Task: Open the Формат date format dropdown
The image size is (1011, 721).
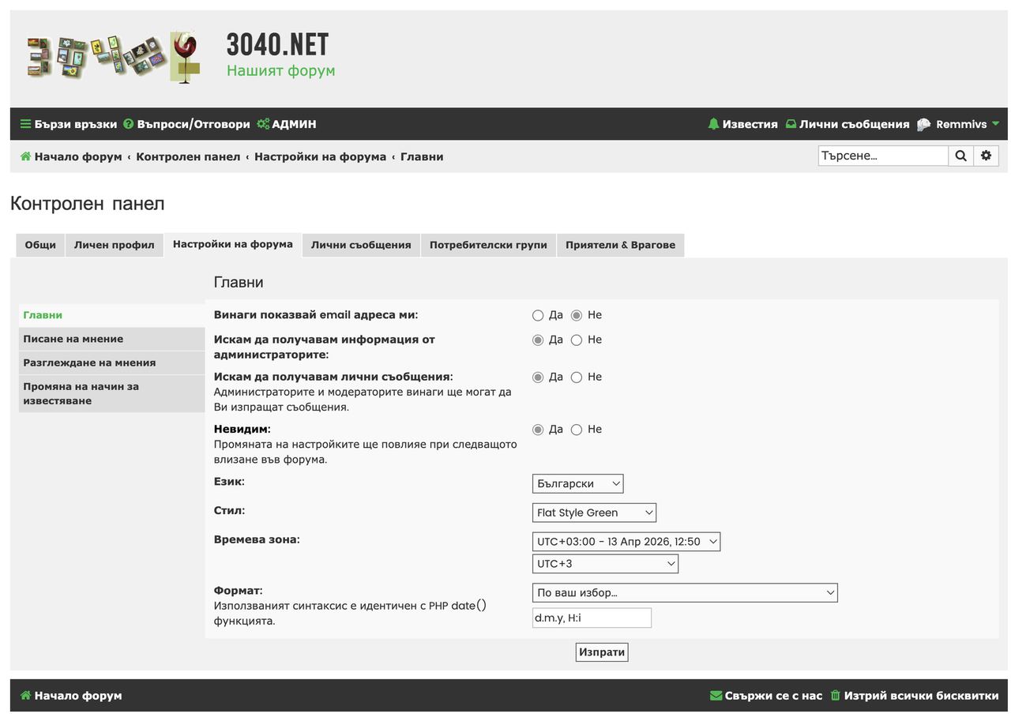Action: [x=685, y=592]
